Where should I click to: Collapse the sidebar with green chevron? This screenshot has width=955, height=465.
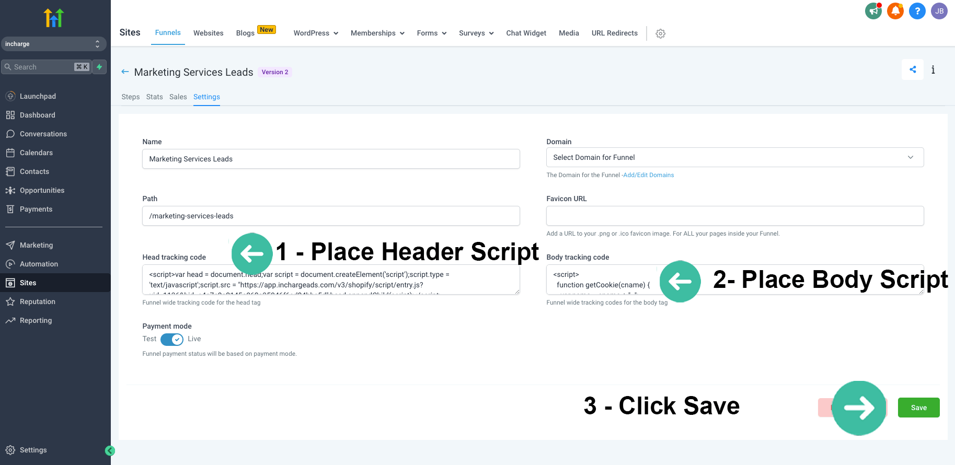[x=110, y=450]
